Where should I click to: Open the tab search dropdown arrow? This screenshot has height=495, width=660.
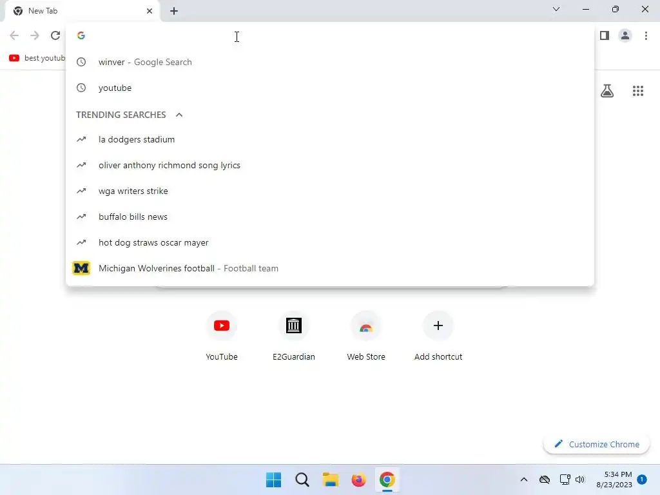point(556,9)
